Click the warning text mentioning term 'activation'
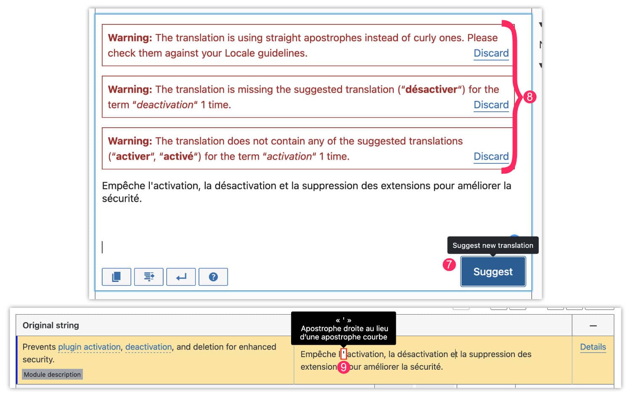This screenshot has width=631, height=397. click(285, 149)
